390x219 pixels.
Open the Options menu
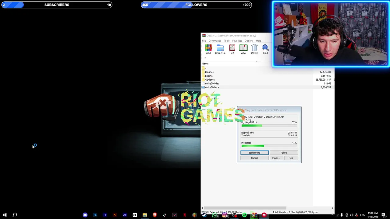[249, 41]
